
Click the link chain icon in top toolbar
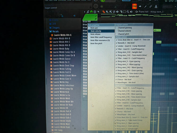(x=151, y=6)
